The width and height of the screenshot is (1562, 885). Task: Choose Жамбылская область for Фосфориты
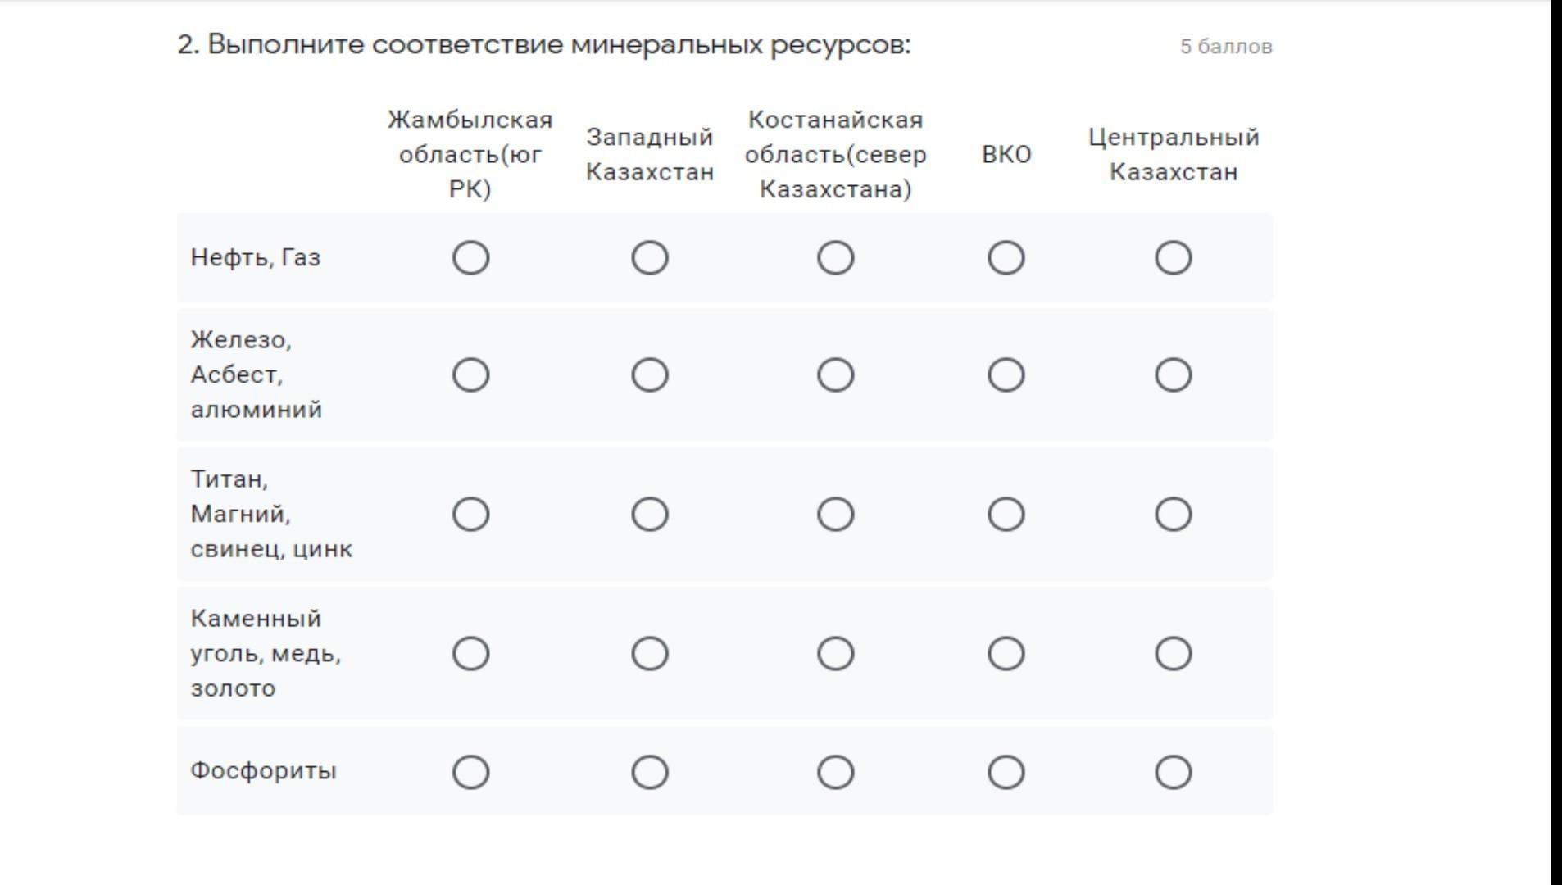471,772
